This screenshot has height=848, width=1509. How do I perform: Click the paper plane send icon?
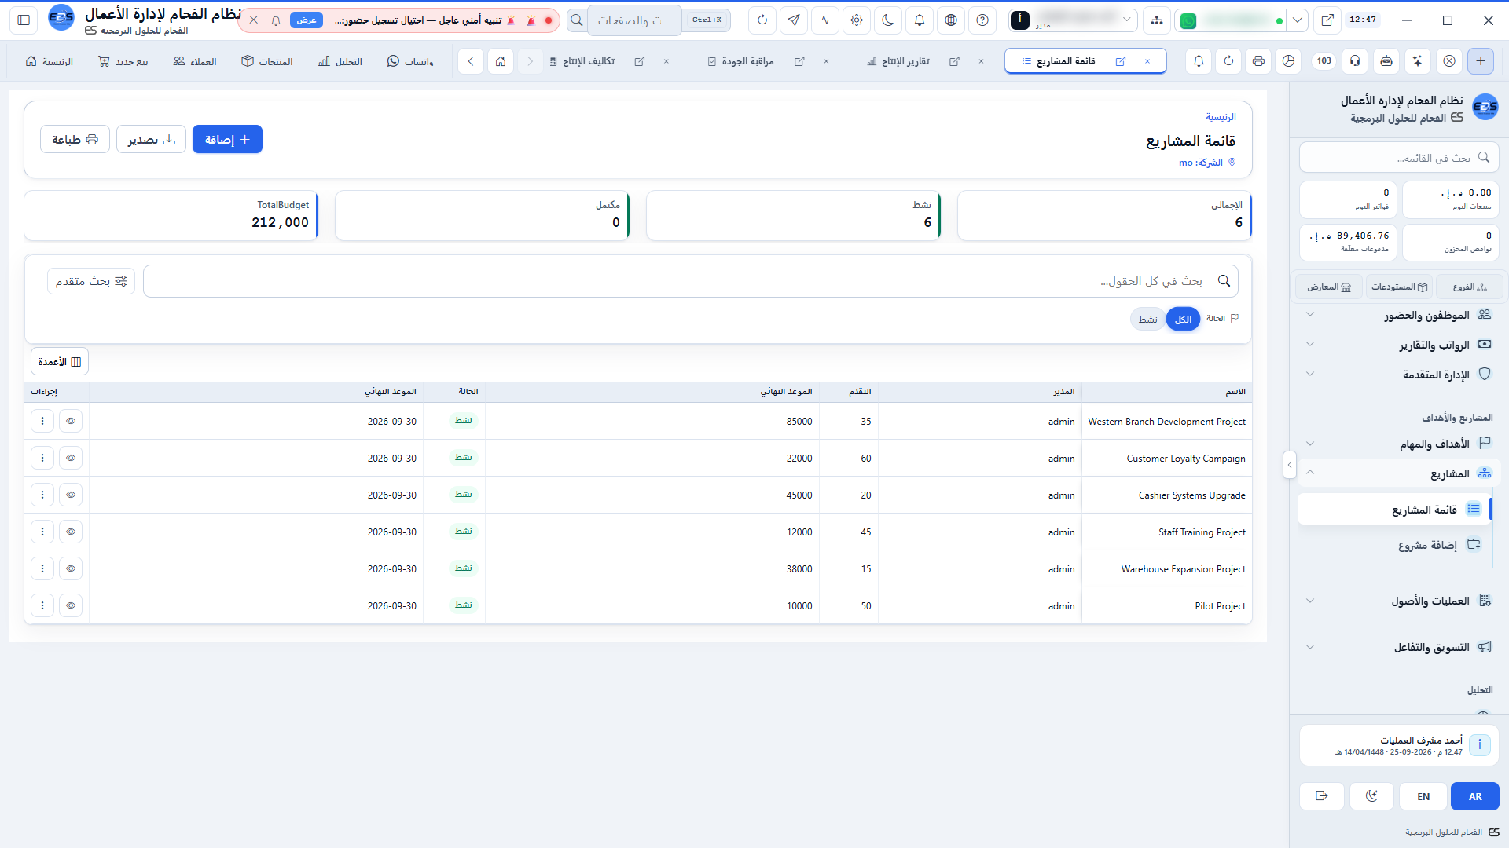click(x=794, y=20)
